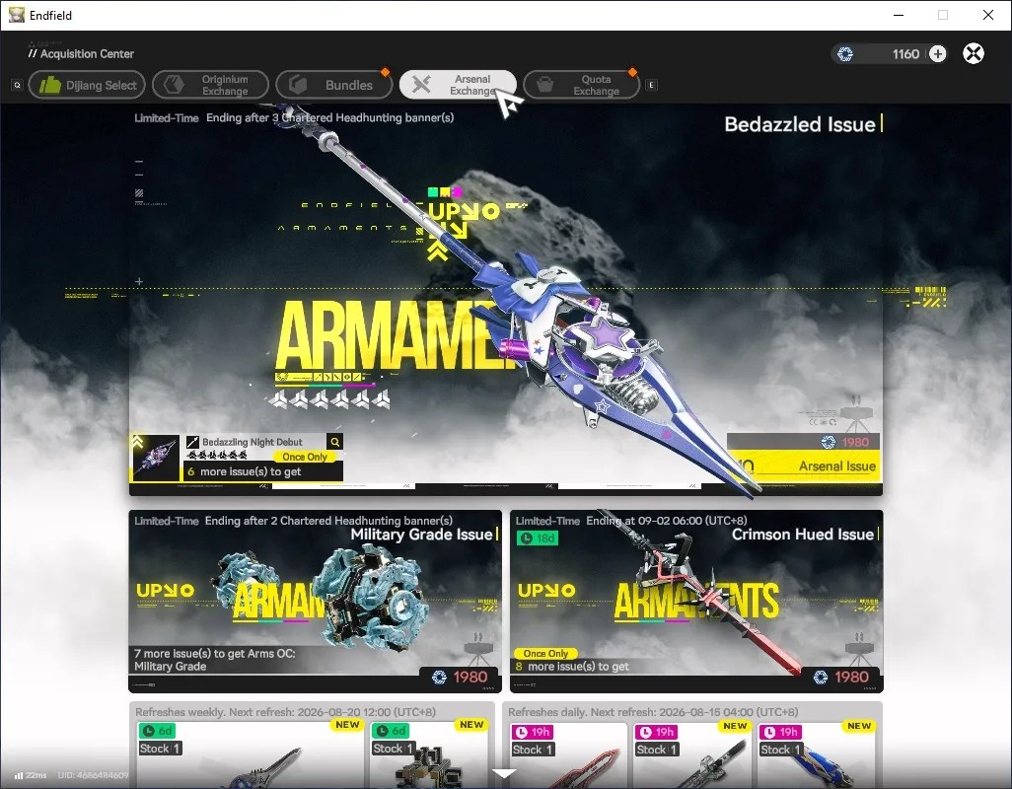Expand the page using the down arrow
This screenshot has height=789, width=1012.
click(504, 773)
